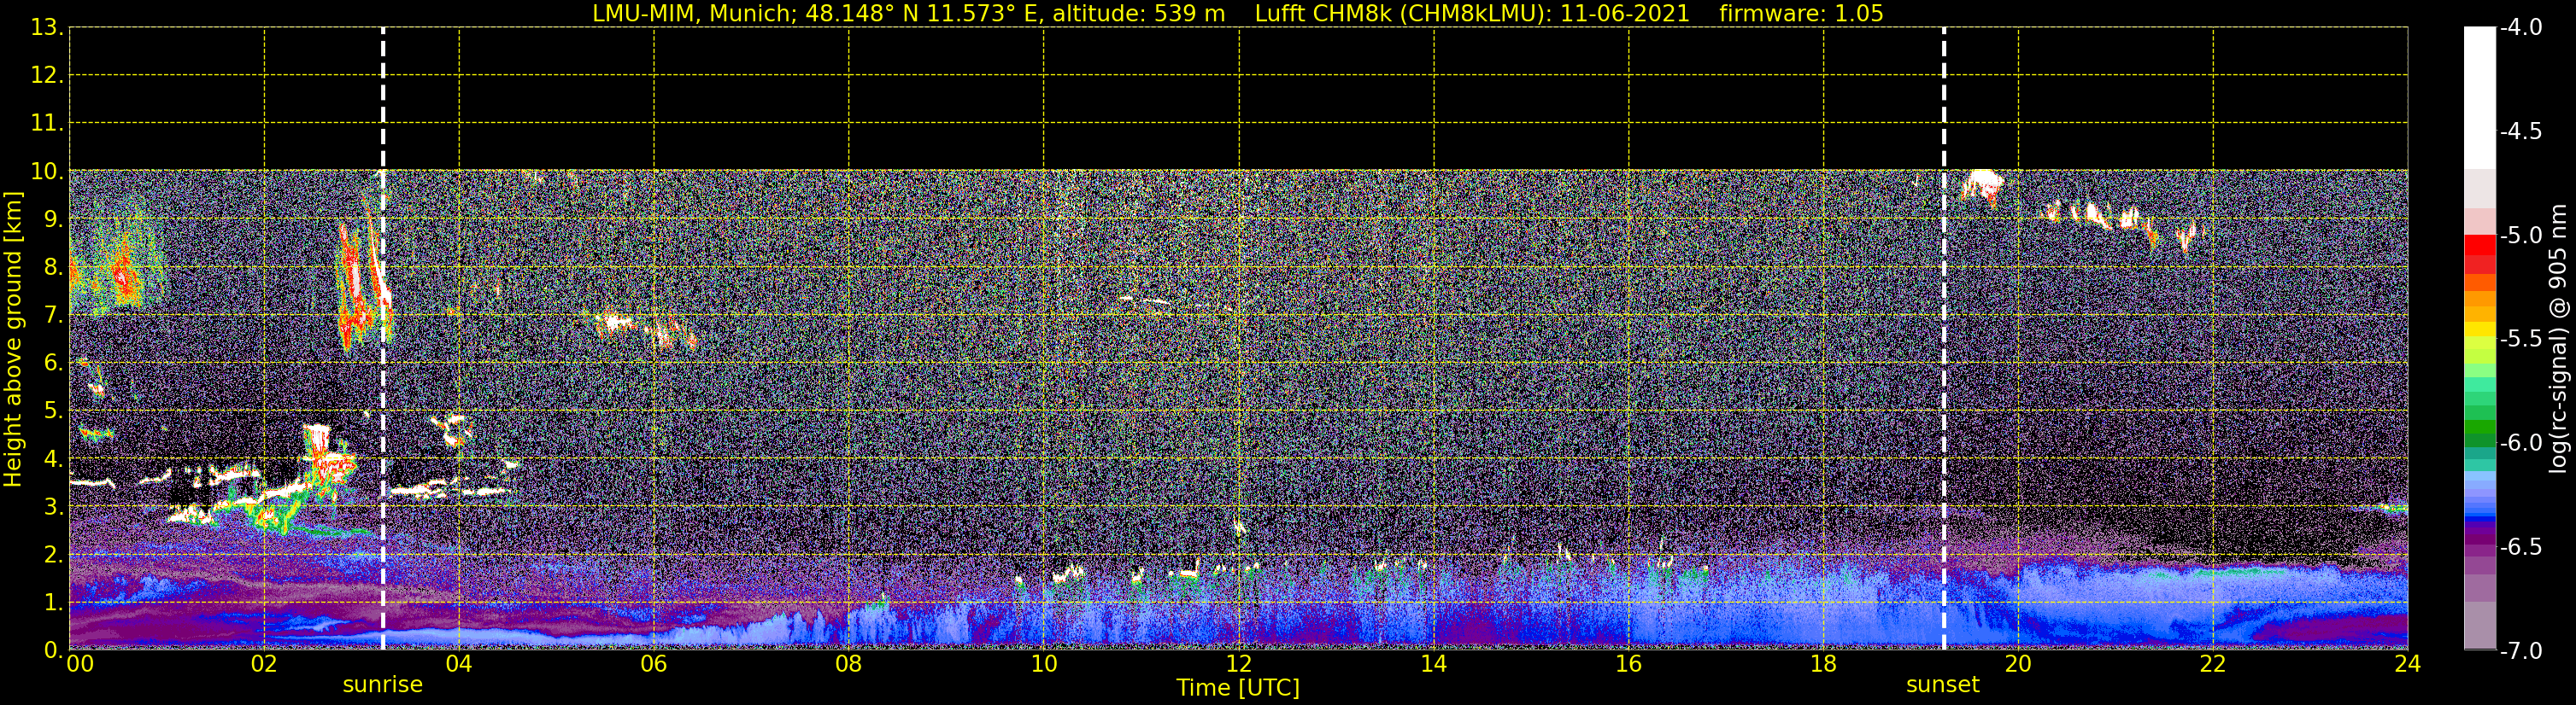Select the 'LMU-MIM, Munich' station text in title
Screen dimensions: 2576x705
click(x=693, y=14)
